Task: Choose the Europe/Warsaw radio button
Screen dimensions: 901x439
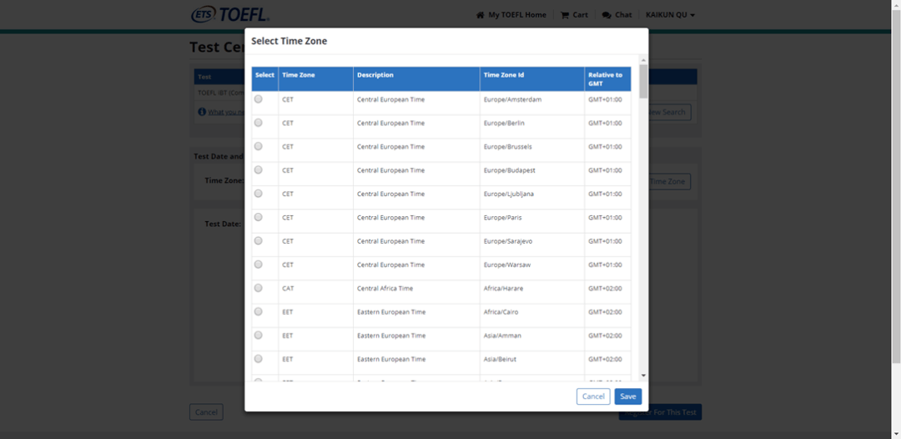Action: [259, 265]
